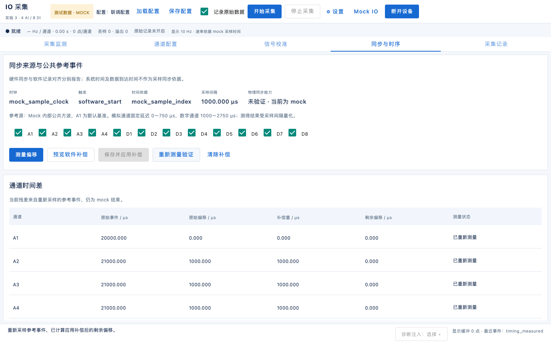Screen dimensions: 551x344
Task: Click the A1 row 20000.000 cell
Action: 114,238
